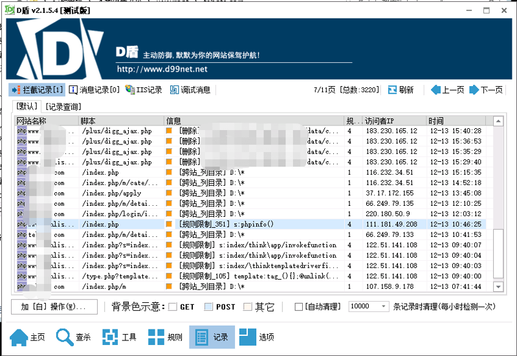Click the 访问者IP column header
The image size is (517, 356).
click(x=394, y=121)
